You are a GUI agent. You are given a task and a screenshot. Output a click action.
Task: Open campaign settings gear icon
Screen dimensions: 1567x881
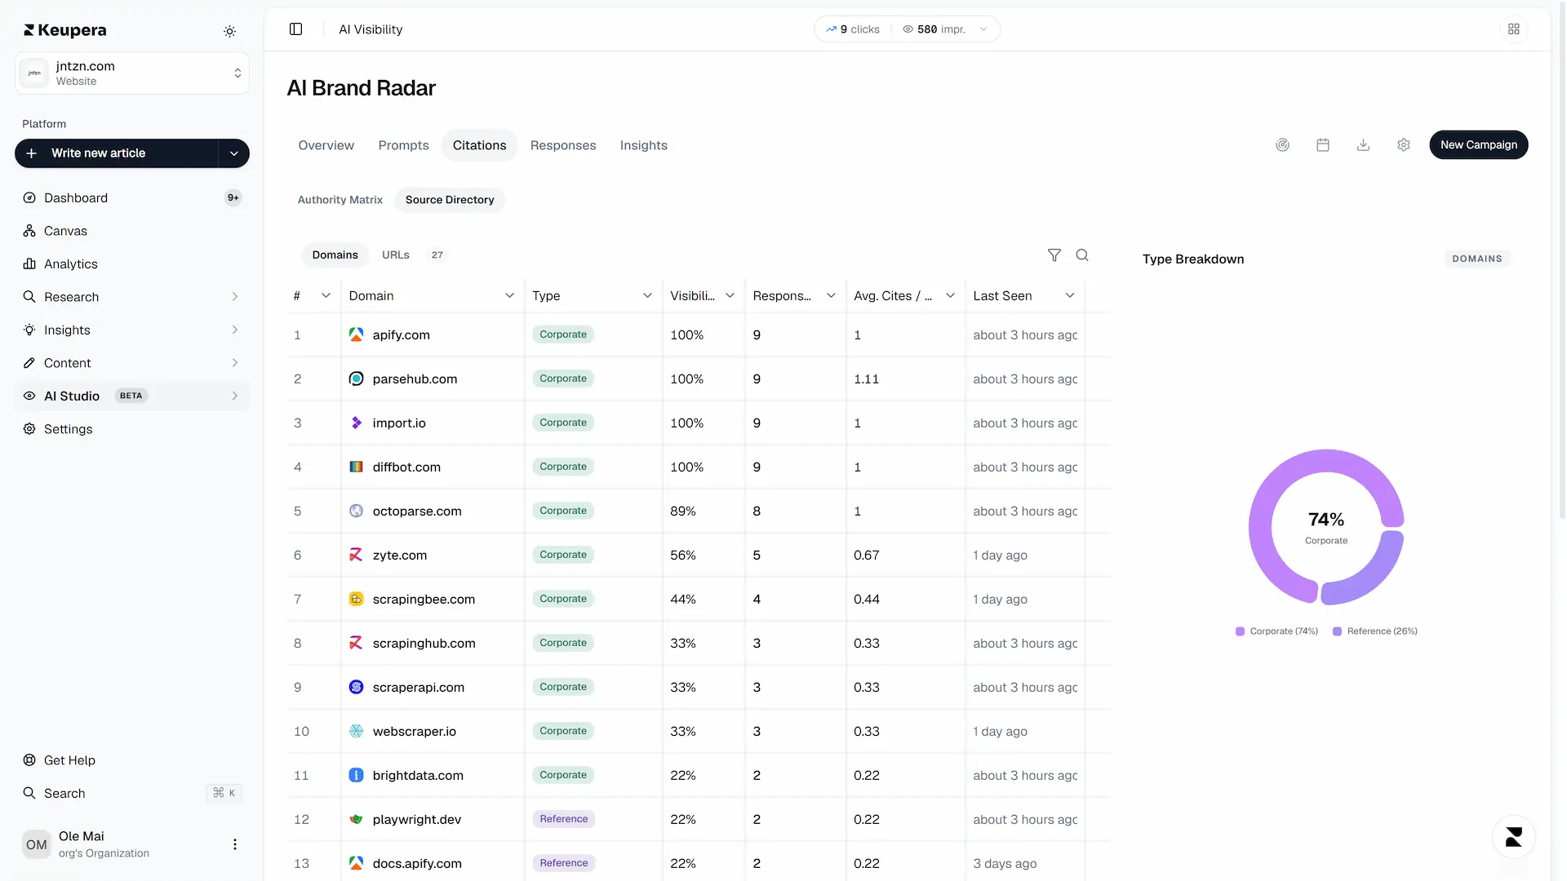point(1404,145)
